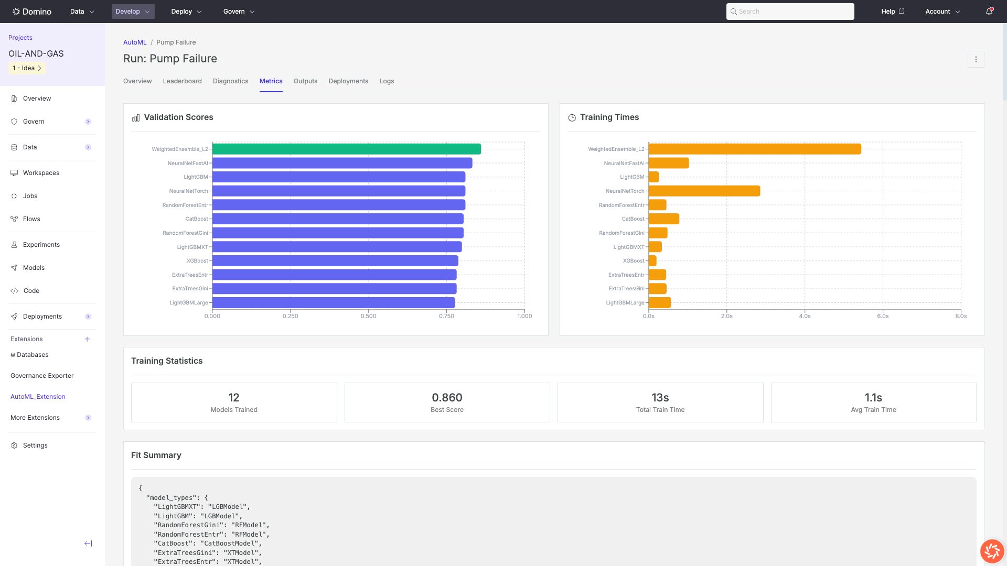The image size is (1007, 566).
Task: Click the Training Times clock icon
Action: pyautogui.click(x=572, y=118)
